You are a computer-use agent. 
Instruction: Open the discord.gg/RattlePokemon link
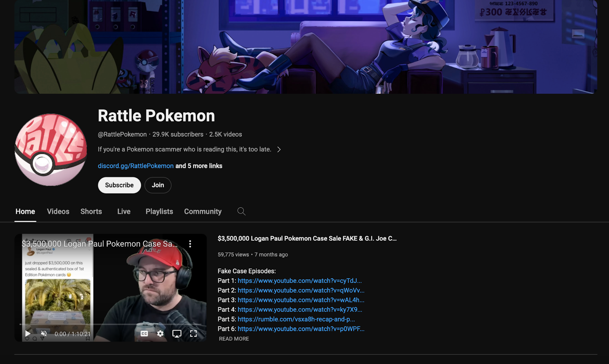click(136, 166)
